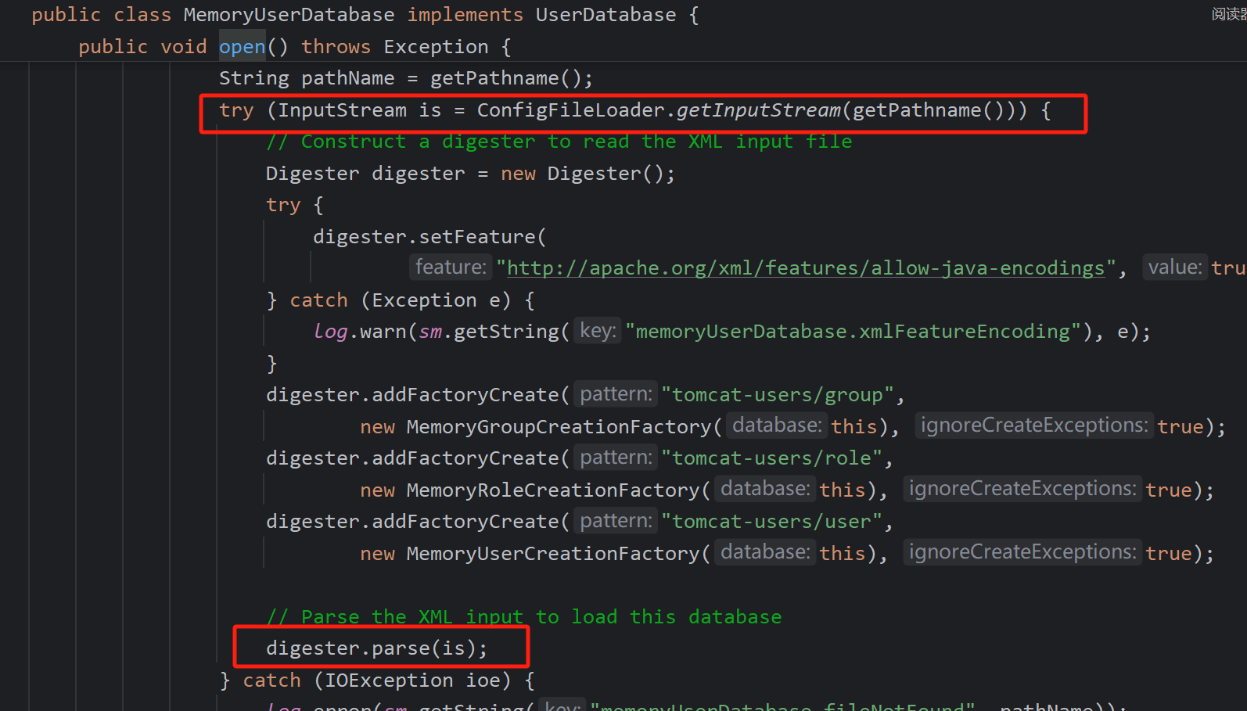Click the 阅读器 reader mode label
Screen dimensions: 1247x711
coord(1229,14)
